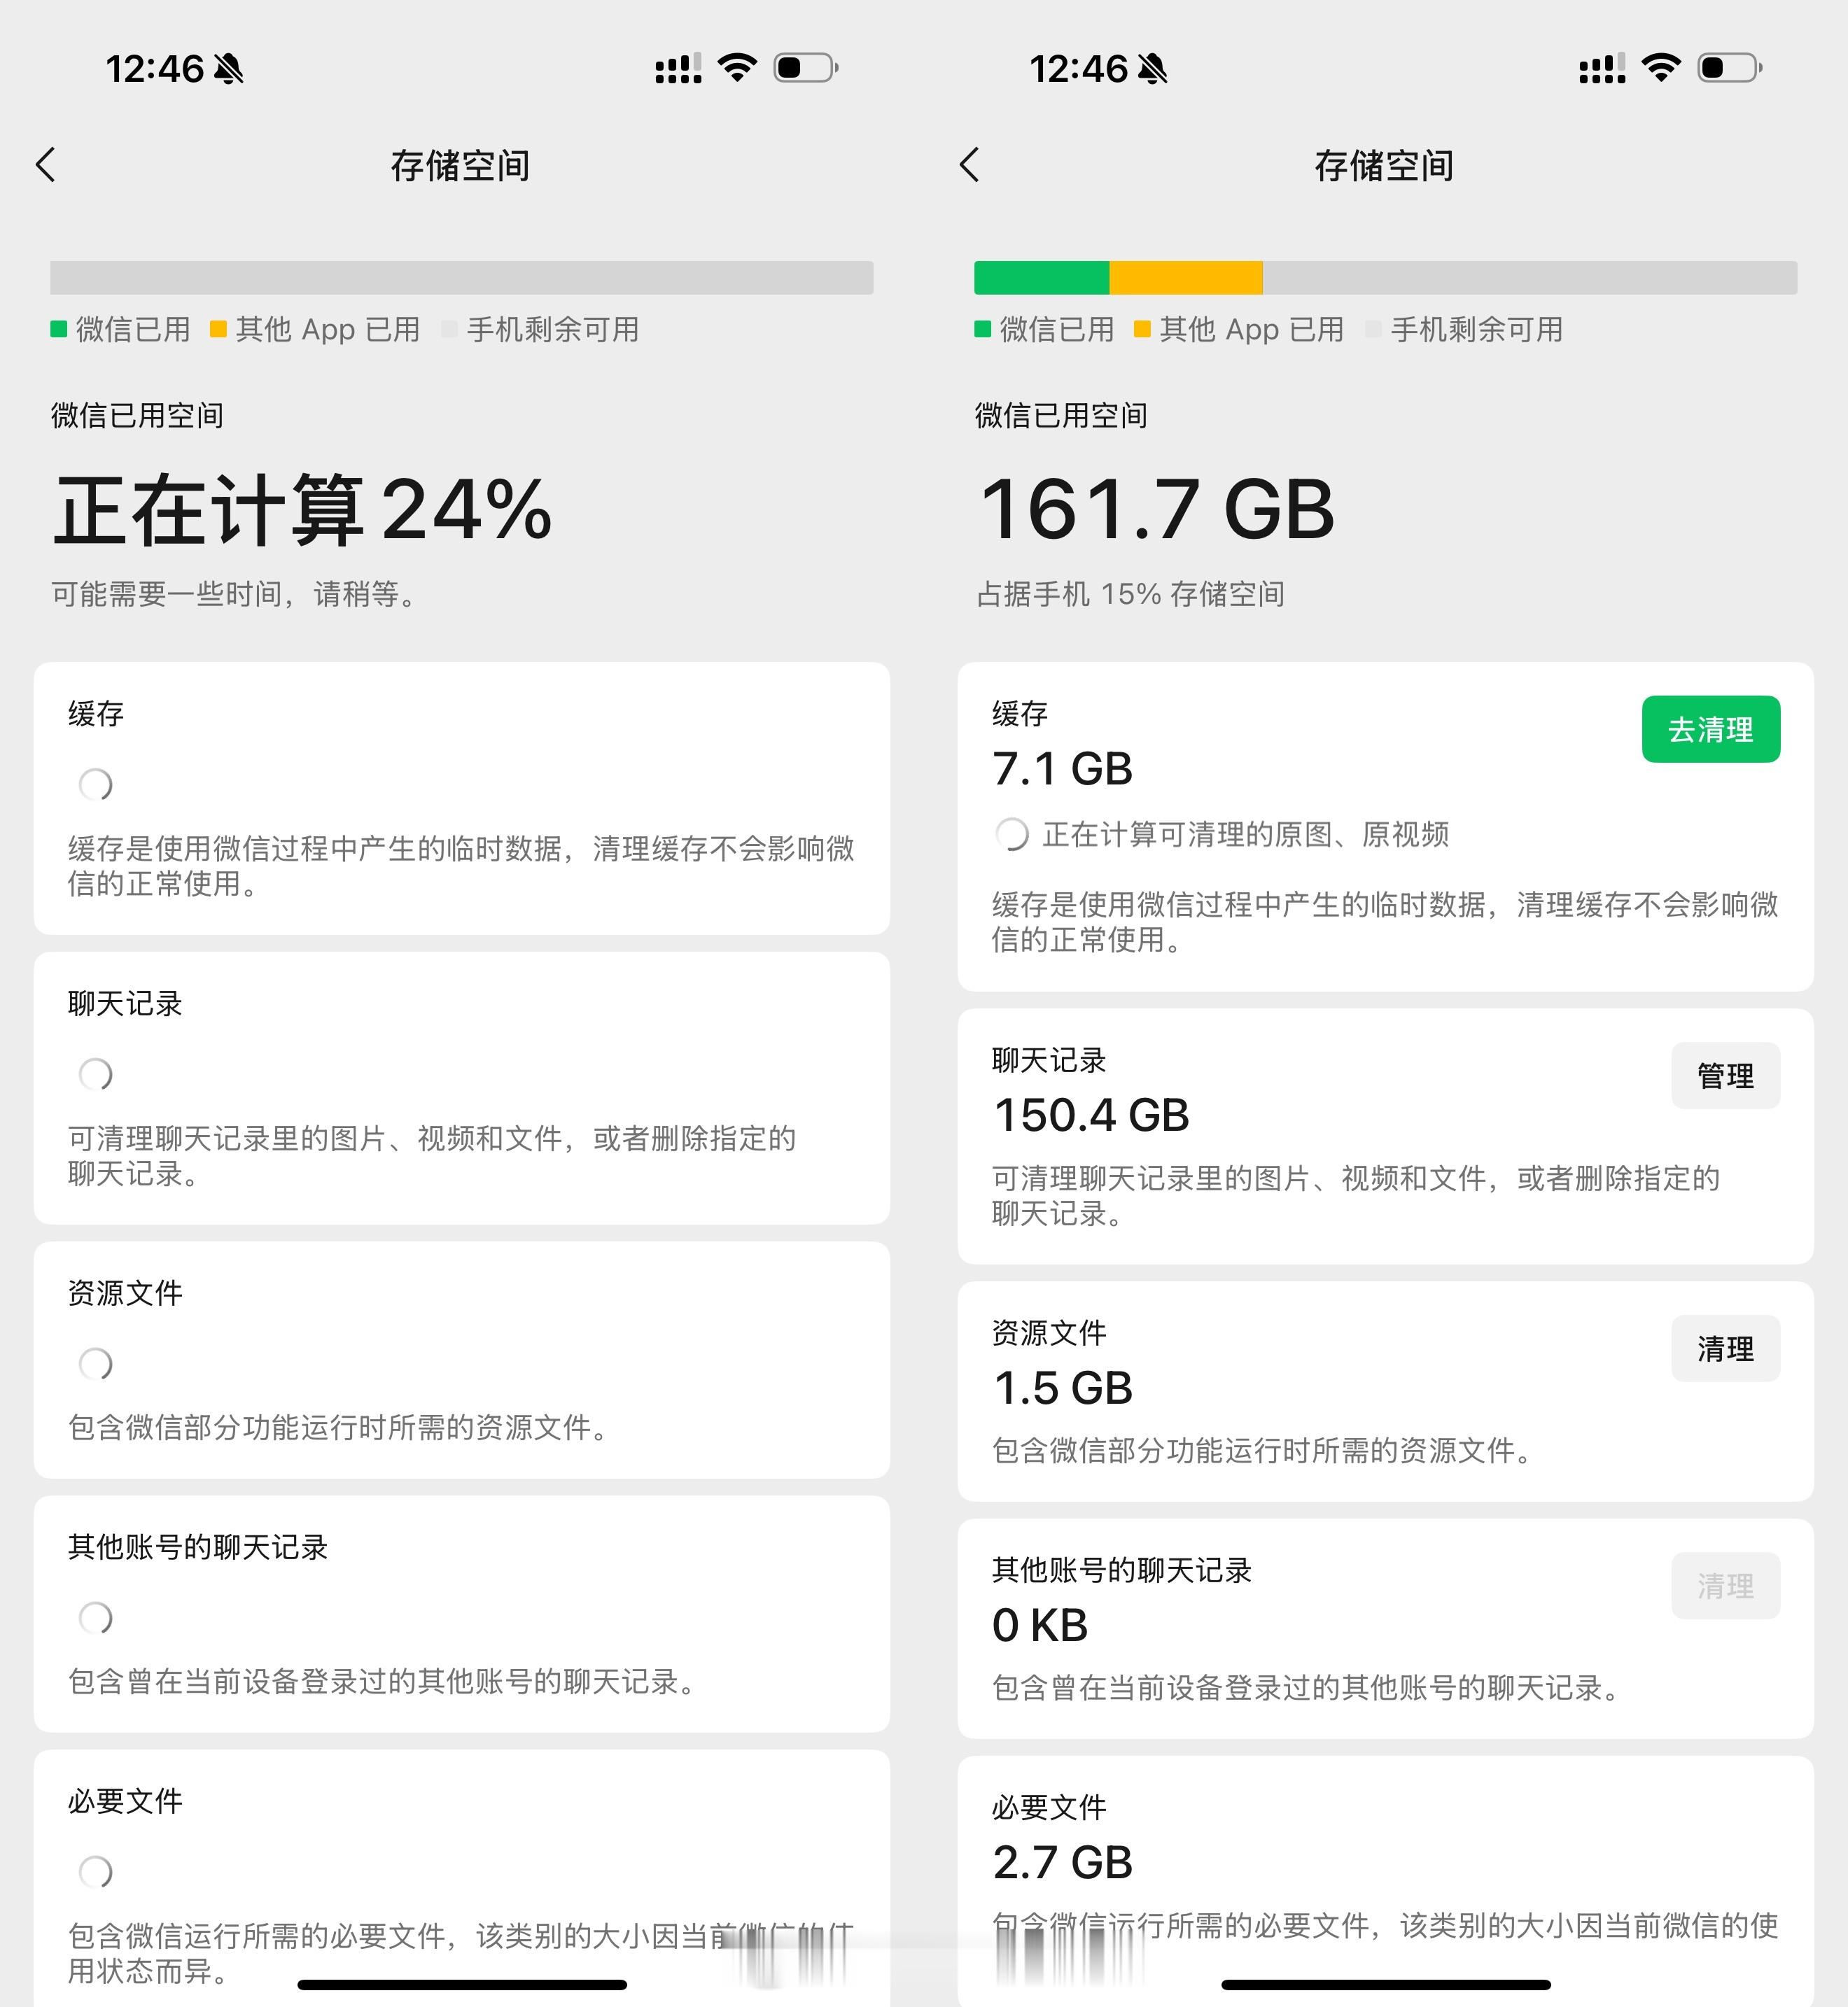The height and width of the screenshot is (2007, 1848).
Task: Tap 手机剩余可用 legend label on right screen
Action: [1477, 329]
